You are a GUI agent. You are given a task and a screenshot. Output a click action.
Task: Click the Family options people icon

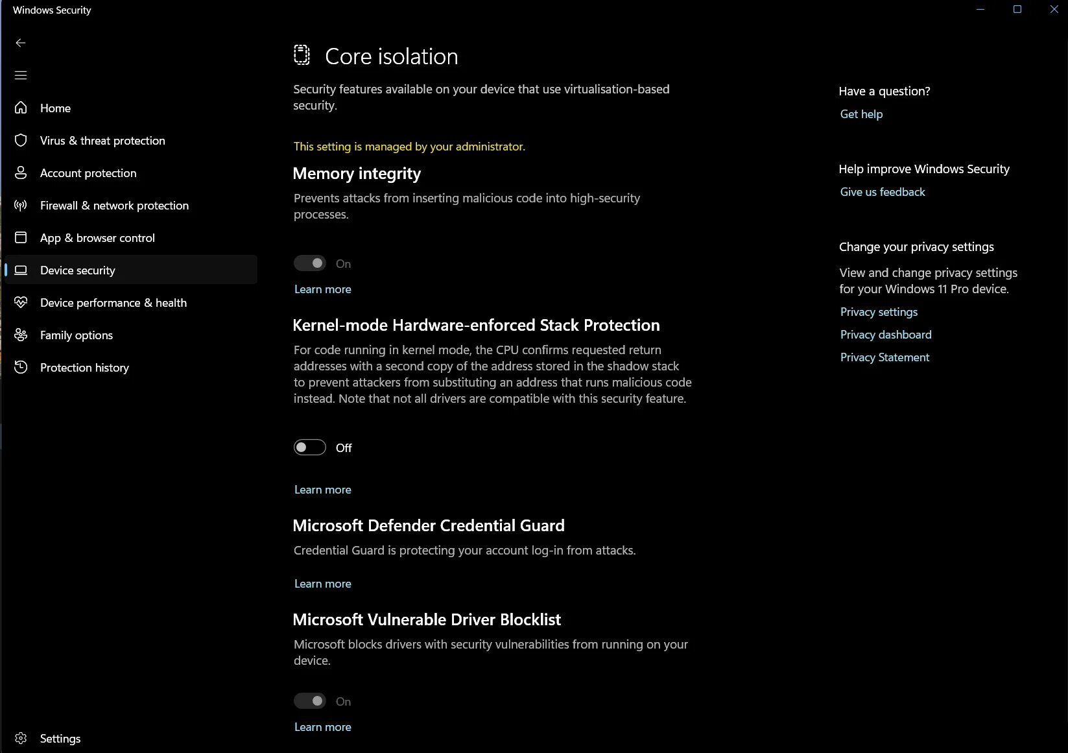pos(21,335)
